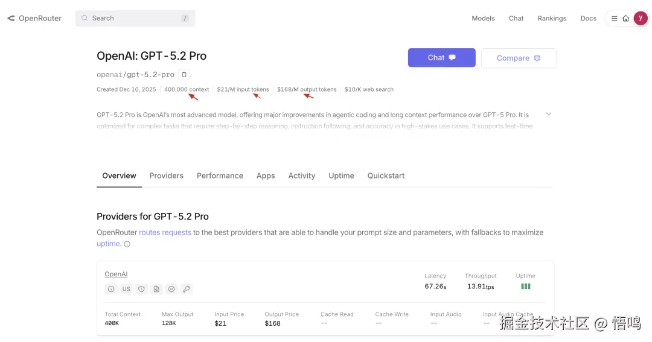Click the purple Chat button

tap(441, 58)
